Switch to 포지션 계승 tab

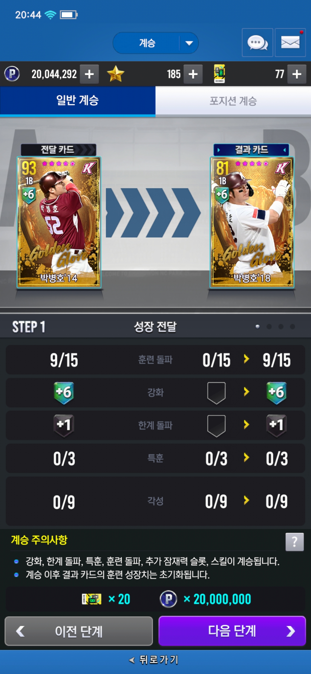(x=233, y=101)
